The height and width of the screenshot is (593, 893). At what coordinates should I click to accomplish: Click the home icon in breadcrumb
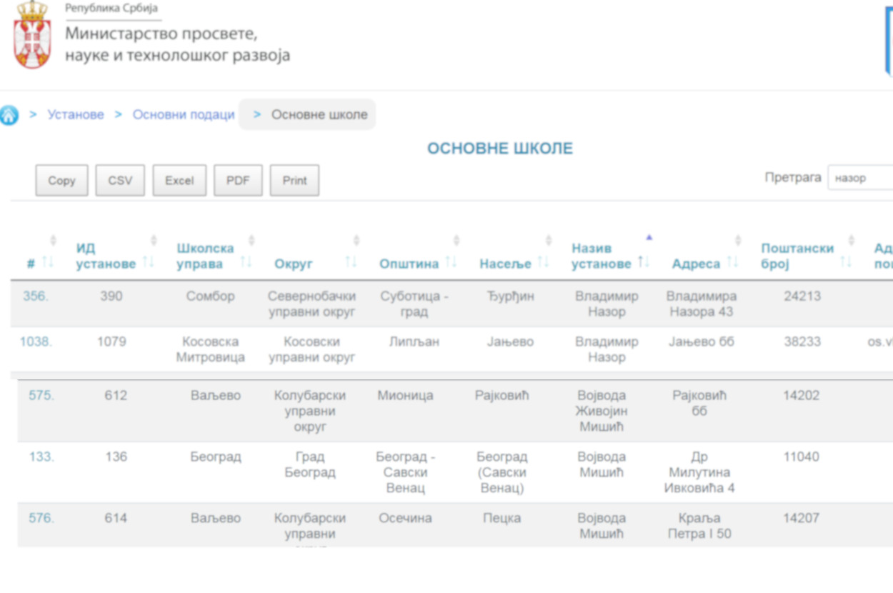pos(9,115)
